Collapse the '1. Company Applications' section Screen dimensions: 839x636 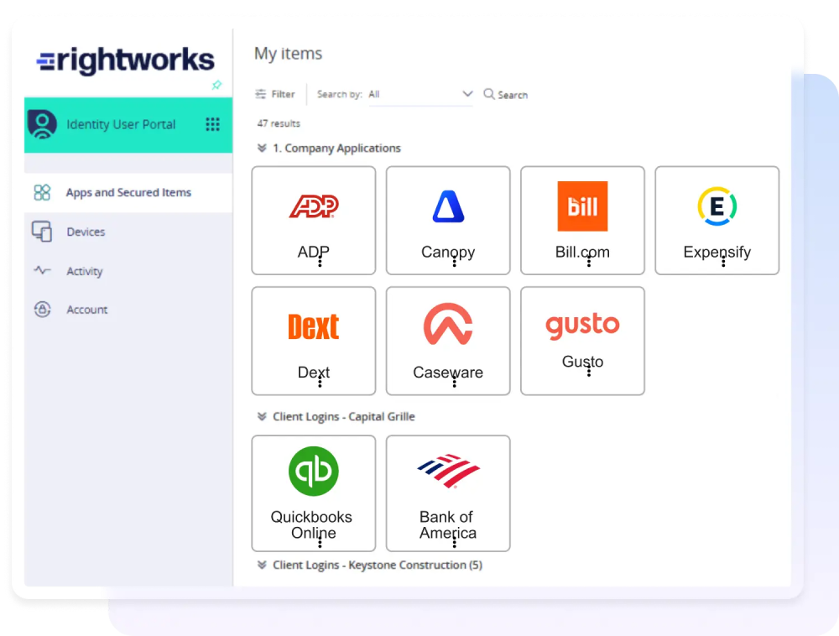coord(260,148)
